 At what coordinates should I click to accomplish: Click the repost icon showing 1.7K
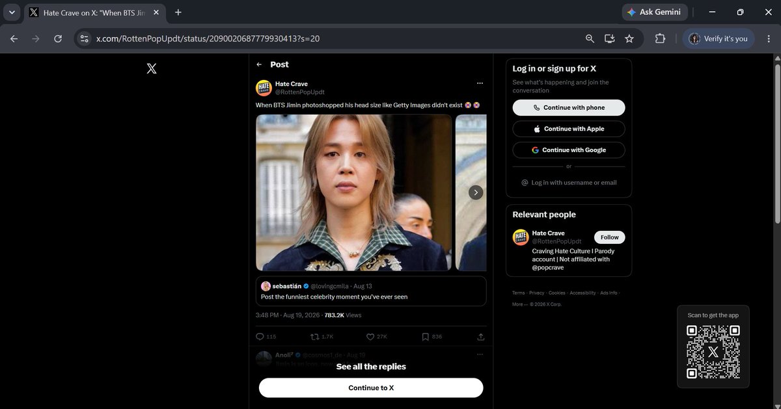tap(315, 337)
